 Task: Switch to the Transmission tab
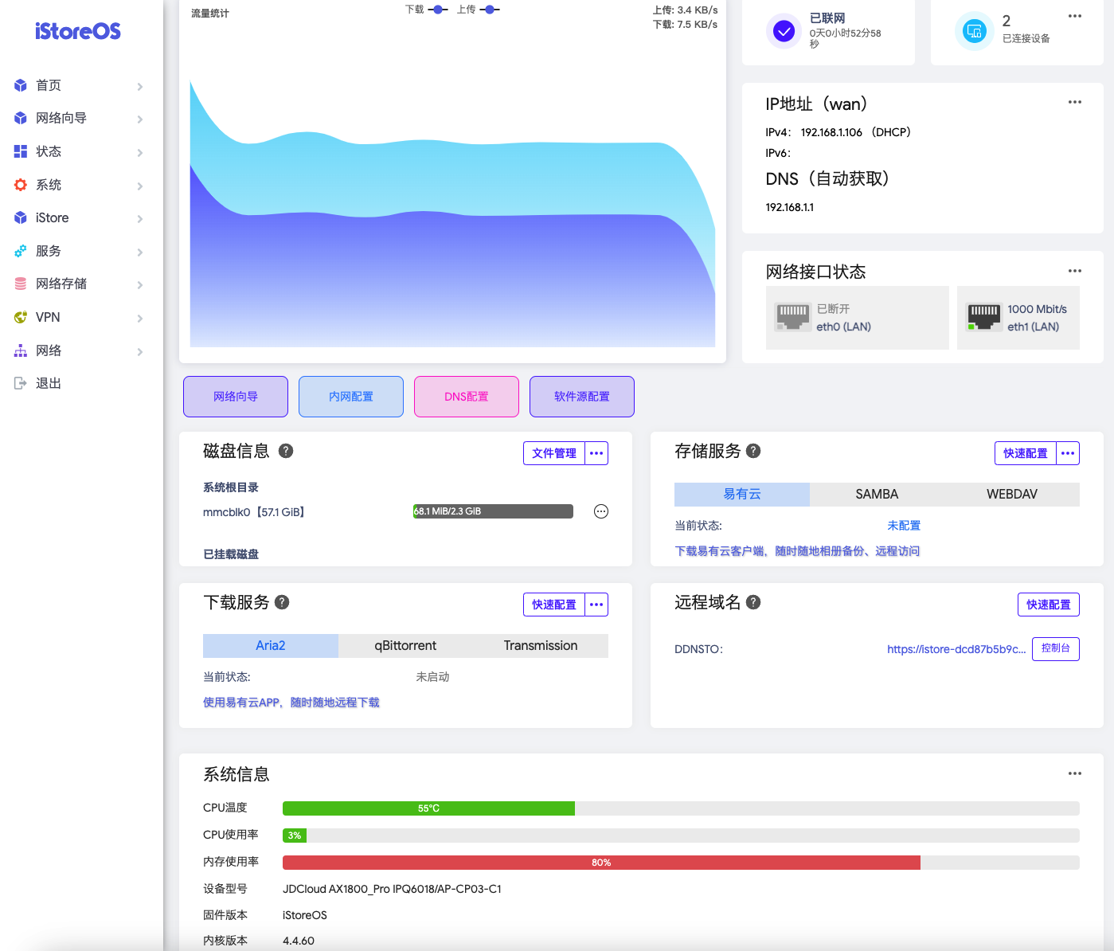coord(541,645)
